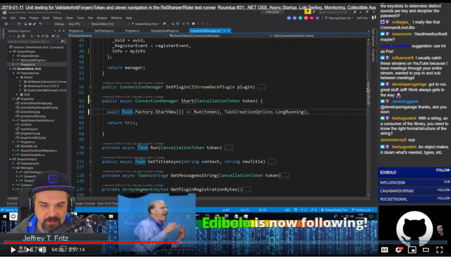
Task: Open the Any CPU platform dropdown
Action: [78, 24]
